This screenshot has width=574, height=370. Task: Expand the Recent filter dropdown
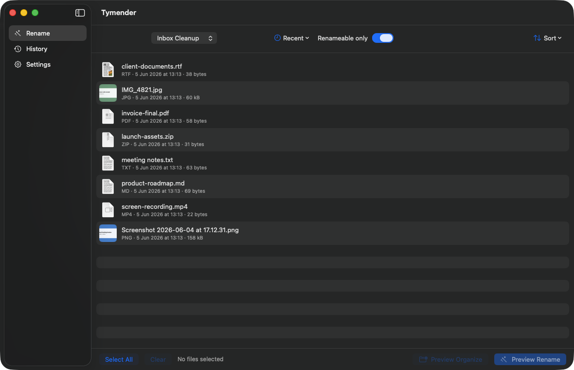point(292,38)
